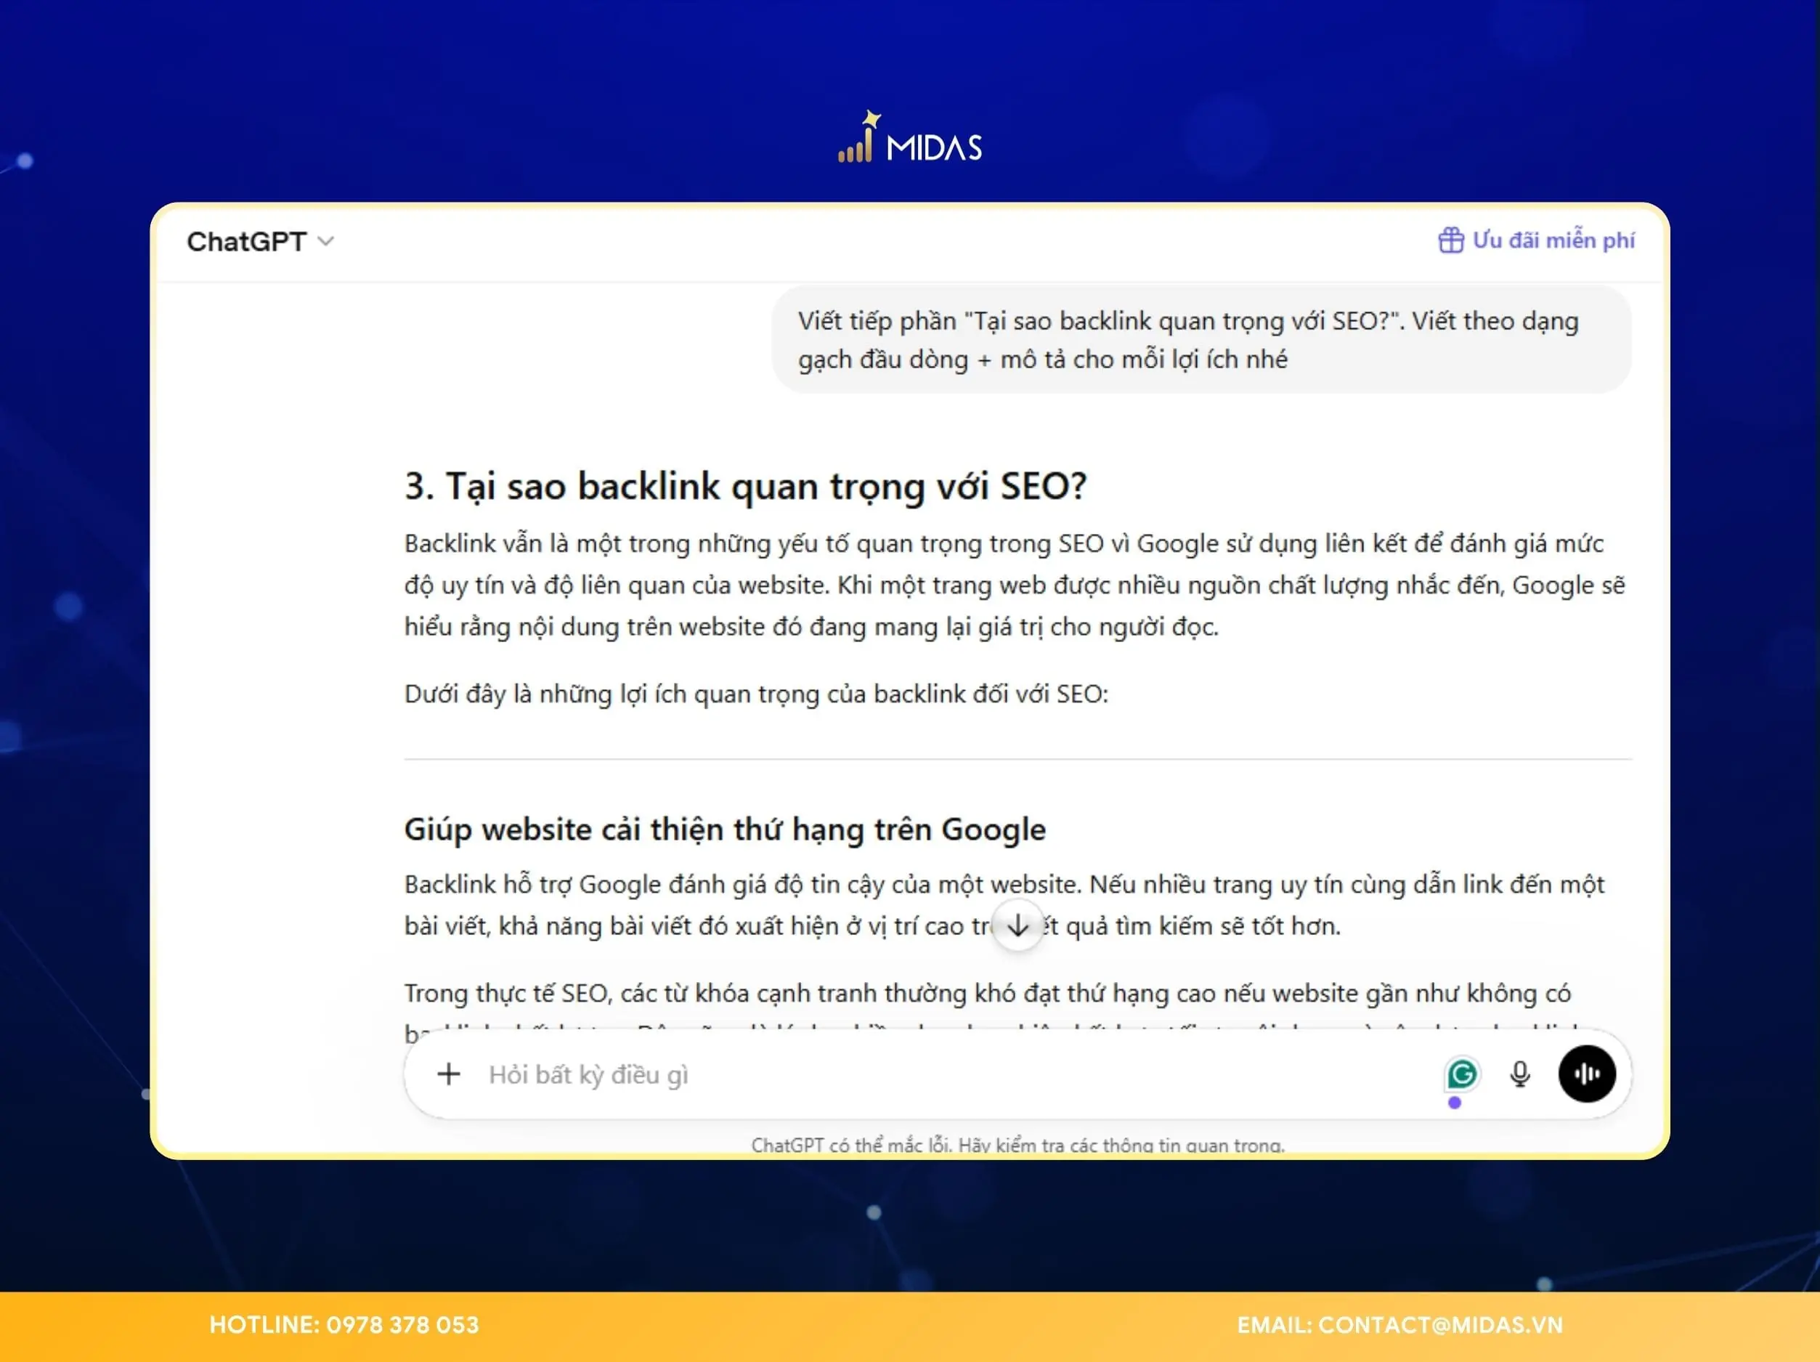This screenshot has width=1820, height=1362.
Task: Launch voice mode with black waveform button
Action: pyautogui.click(x=1586, y=1073)
